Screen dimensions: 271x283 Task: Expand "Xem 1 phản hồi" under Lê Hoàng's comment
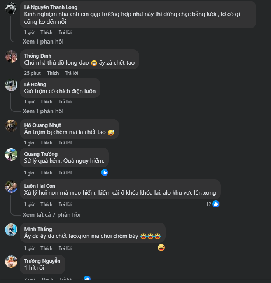[43, 111]
